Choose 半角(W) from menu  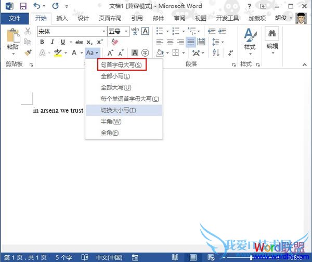124,122
